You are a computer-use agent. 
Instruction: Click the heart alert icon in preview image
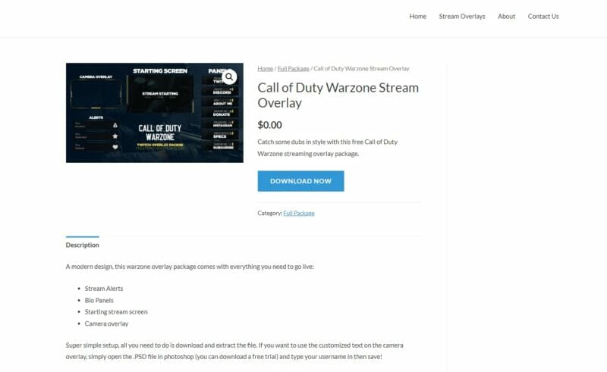tap(115, 147)
